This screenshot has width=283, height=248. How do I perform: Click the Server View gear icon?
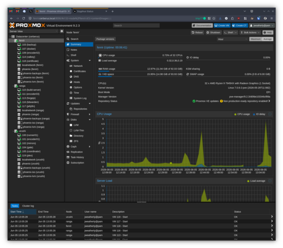point(62,31)
